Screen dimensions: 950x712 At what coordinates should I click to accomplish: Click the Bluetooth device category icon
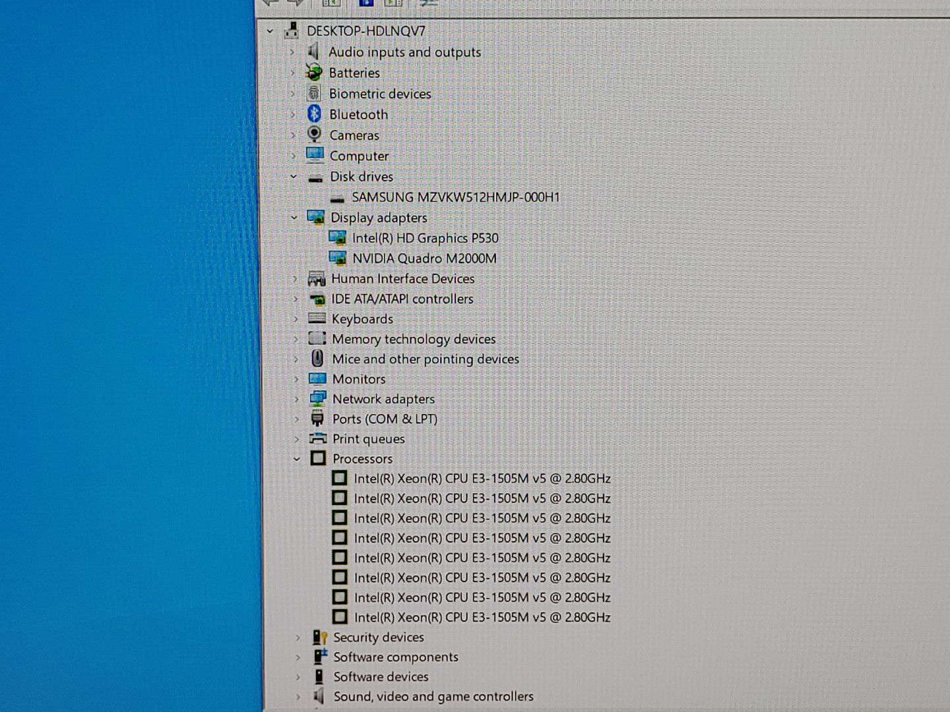(315, 114)
